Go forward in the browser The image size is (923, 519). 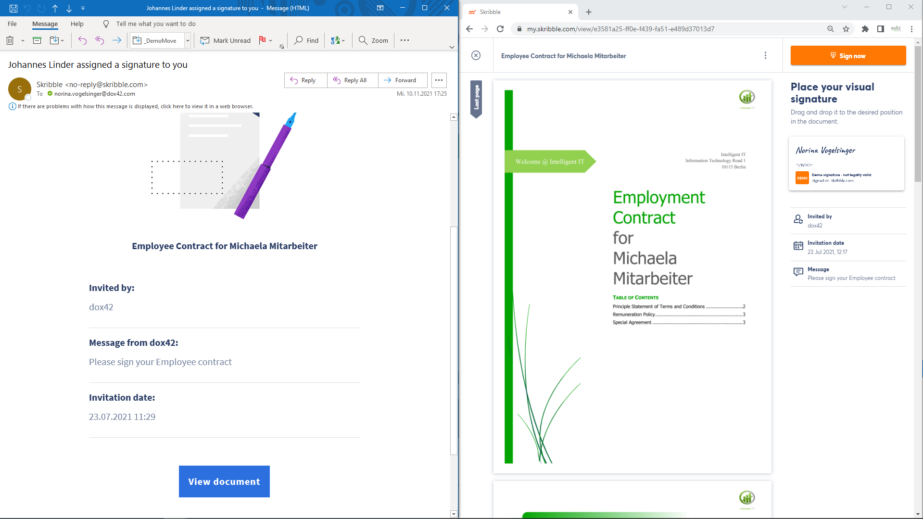(485, 29)
